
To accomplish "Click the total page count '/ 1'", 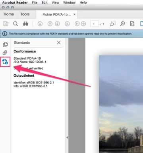I will [102, 24].
